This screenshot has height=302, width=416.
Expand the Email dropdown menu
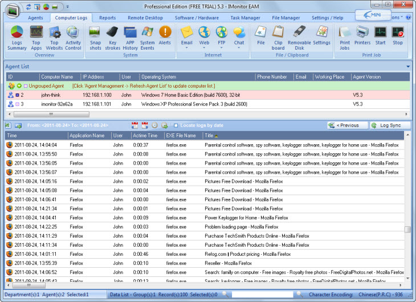pyautogui.click(x=186, y=48)
